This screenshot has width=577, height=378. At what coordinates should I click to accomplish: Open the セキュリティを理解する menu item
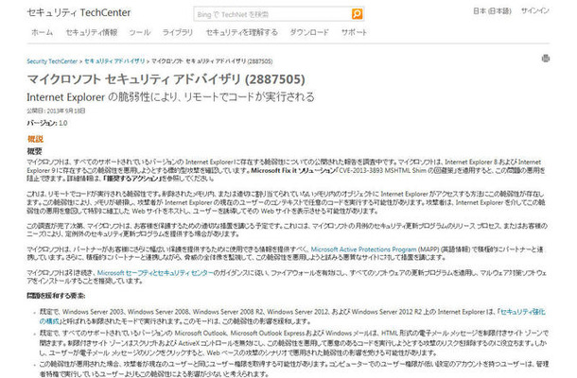241,32
